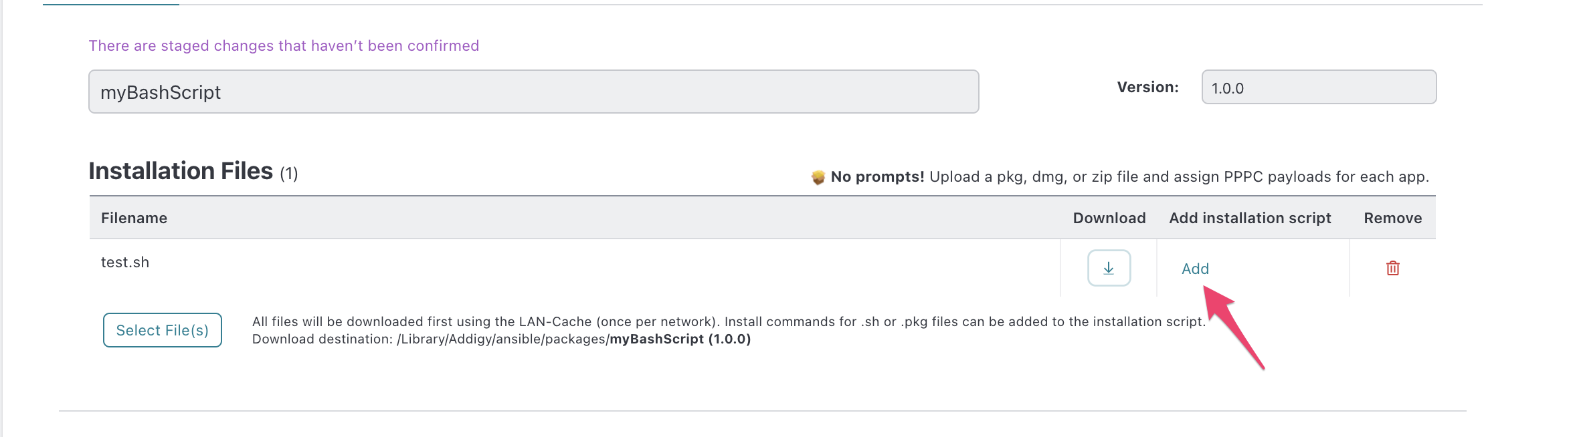Select the Filename column header
Viewport: 1575px width, 437px height.
click(x=134, y=218)
